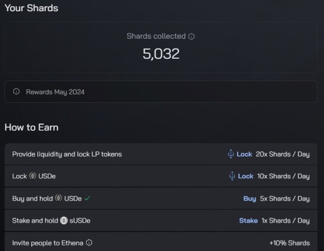This screenshot has height=251, width=324.
Task: Select the Invite people to Ethena row
Action: pos(161,241)
